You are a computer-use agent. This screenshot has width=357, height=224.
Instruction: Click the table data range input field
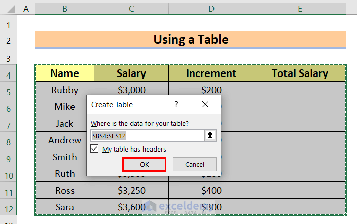coord(148,136)
